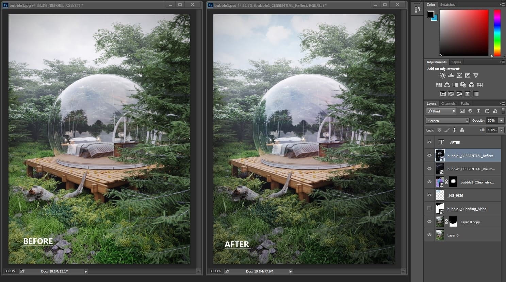506x282 pixels.
Task: Add a Color Balance adjustment
Action: point(447,85)
